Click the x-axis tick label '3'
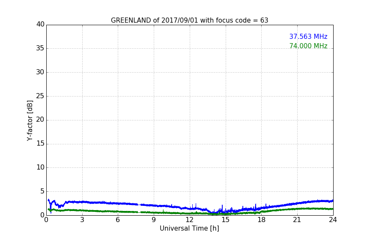The height and width of the screenshot is (246, 370). (x=82, y=220)
